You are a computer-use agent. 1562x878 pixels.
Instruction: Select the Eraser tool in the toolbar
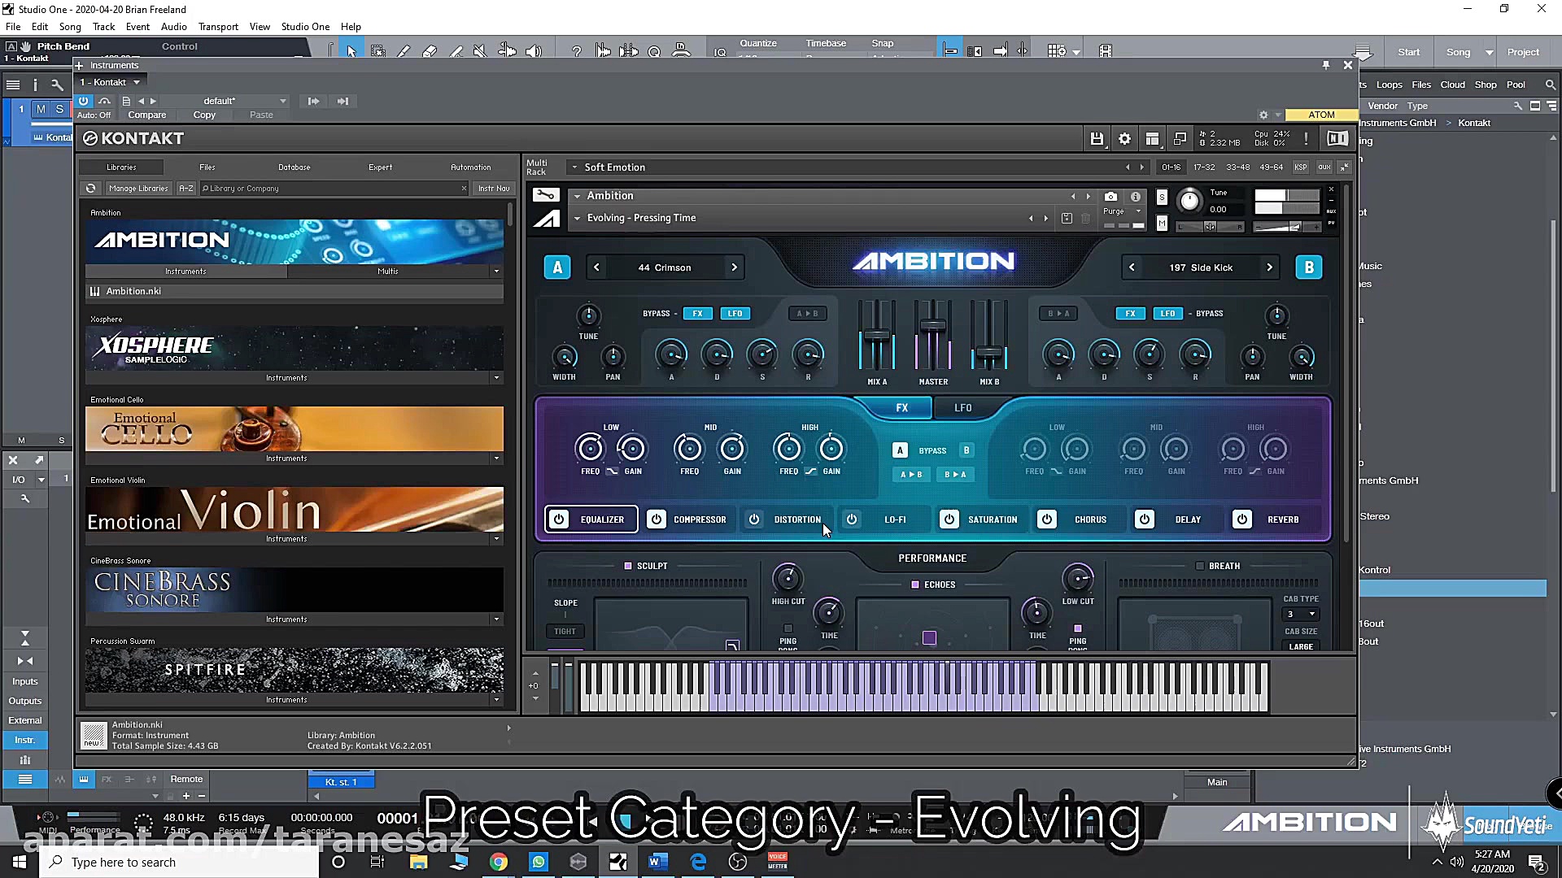(x=430, y=50)
